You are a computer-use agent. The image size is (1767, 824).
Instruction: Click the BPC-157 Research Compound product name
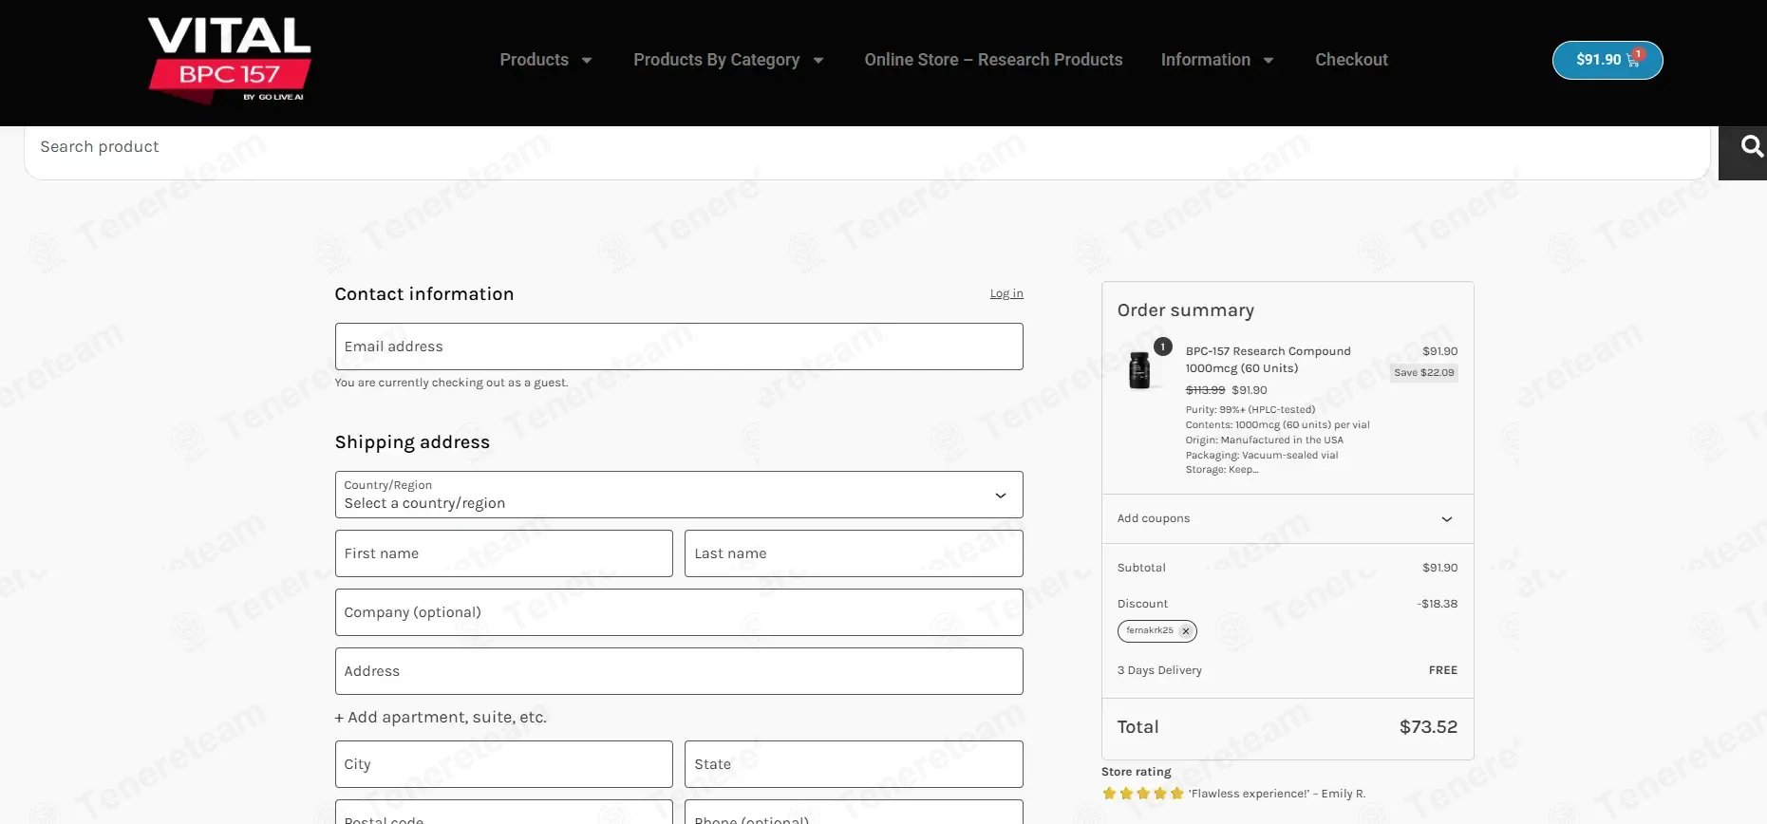(x=1268, y=360)
